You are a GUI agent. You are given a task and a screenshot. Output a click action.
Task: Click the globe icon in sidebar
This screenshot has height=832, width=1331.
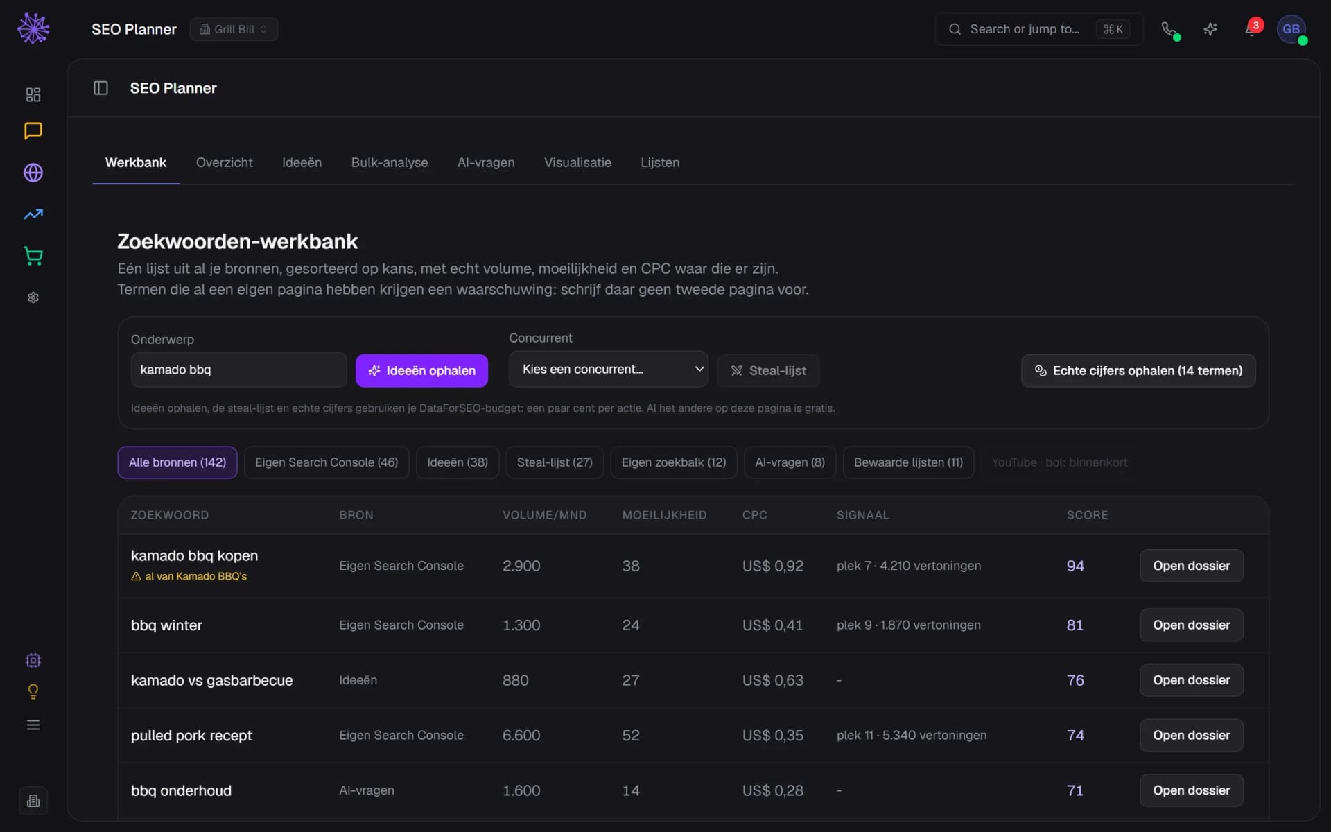(33, 173)
